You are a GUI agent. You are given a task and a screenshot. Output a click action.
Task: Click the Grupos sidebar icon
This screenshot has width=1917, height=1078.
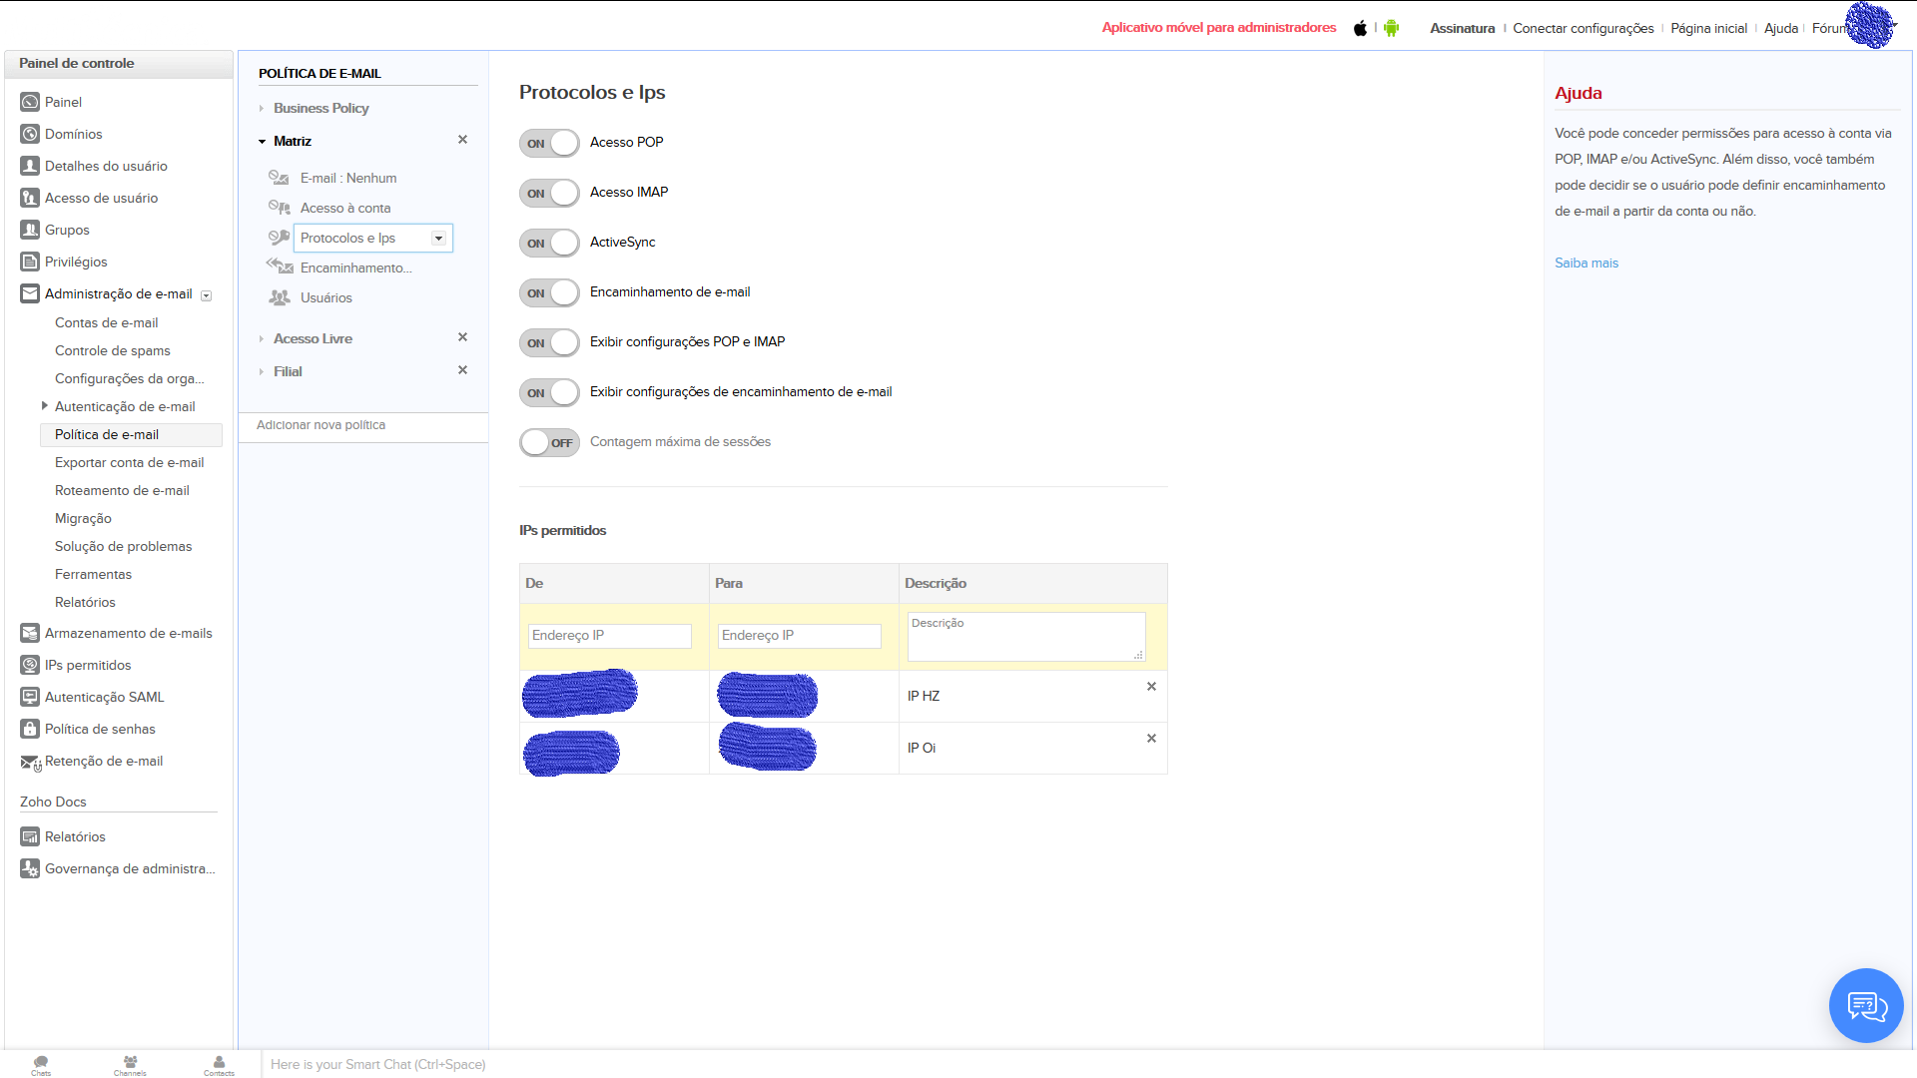(30, 230)
